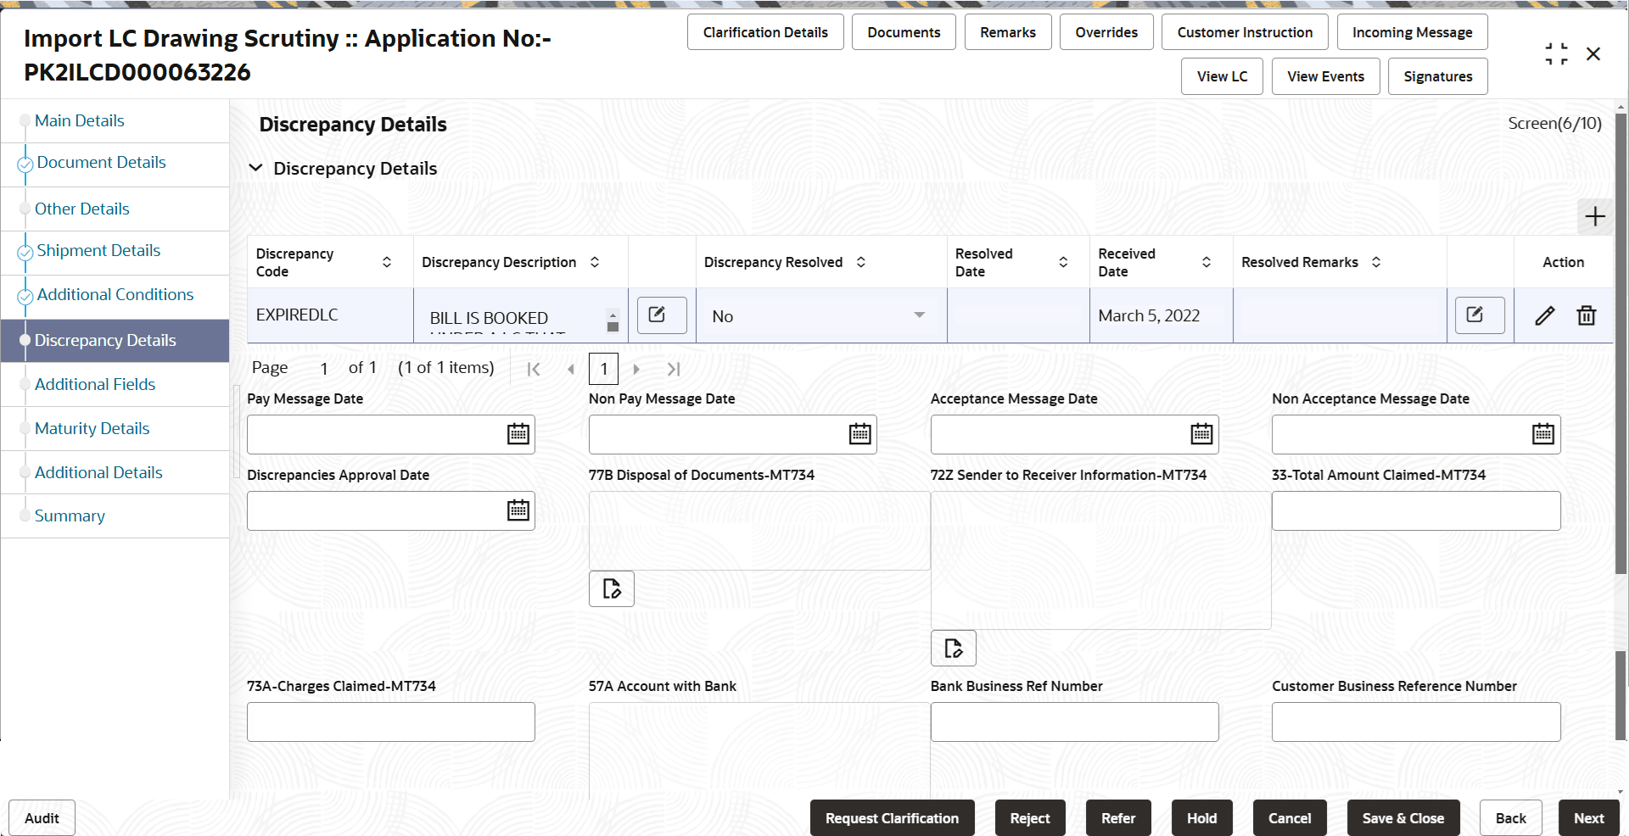Open discrepancy description editor popup icon
The image size is (1629, 836).
click(x=662, y=315)
